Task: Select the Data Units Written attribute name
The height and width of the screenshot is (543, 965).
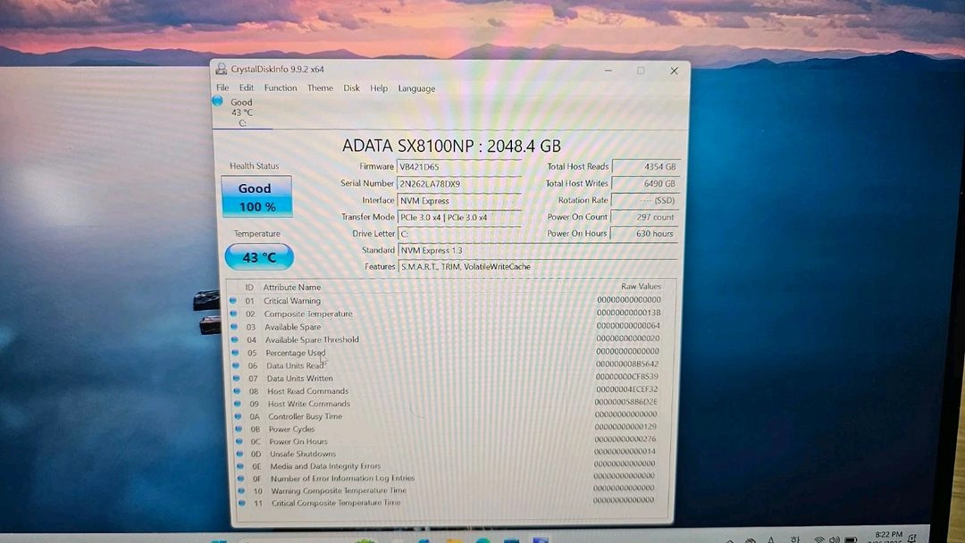Action: click(299, 378)
